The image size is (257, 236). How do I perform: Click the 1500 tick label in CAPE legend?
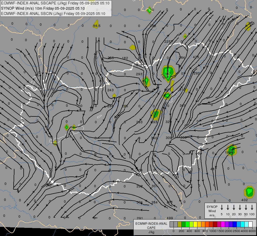point(221,231)
